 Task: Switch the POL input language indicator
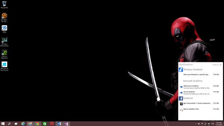(x=213, y=124)
